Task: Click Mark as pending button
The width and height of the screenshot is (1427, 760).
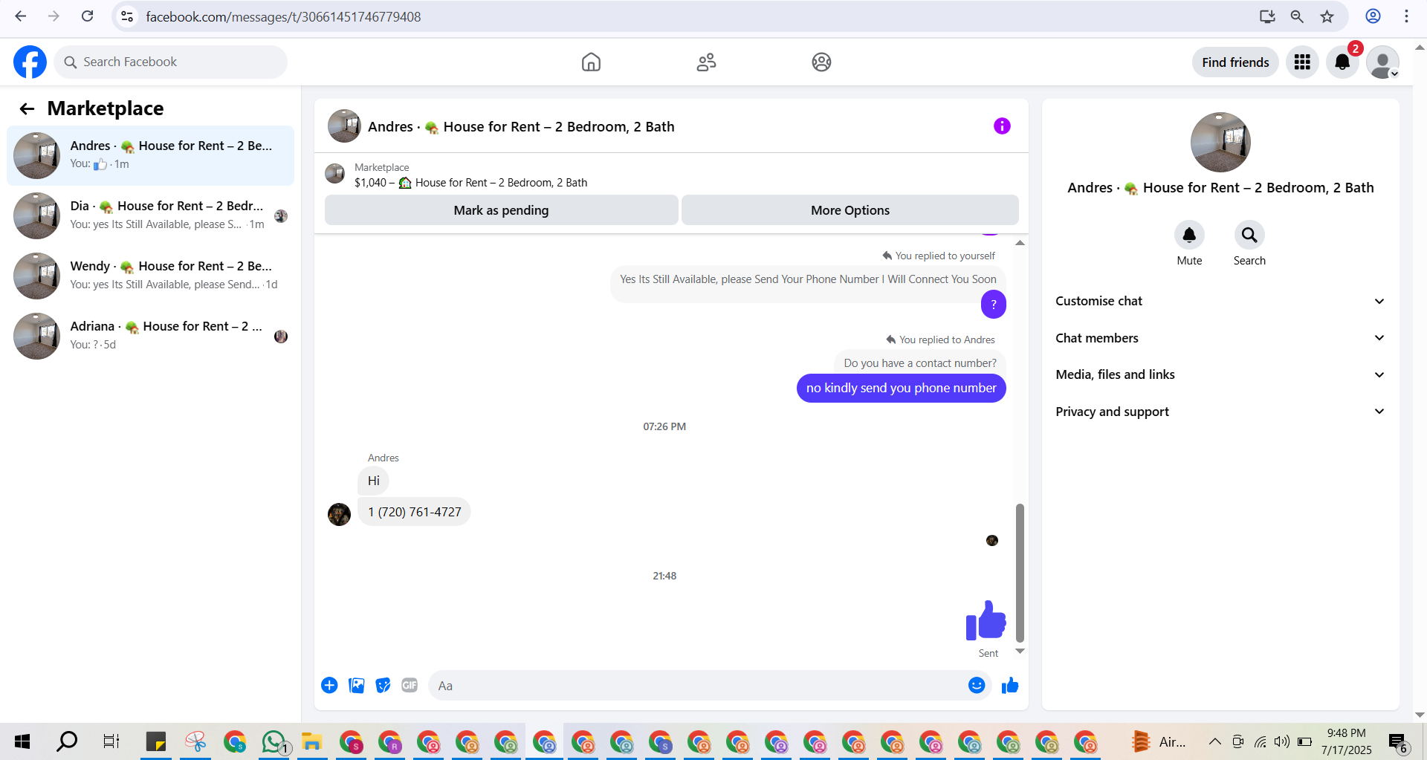Action: click(501, 210)
